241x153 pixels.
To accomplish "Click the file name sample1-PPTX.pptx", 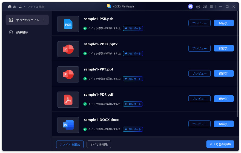I will [101, 44].
